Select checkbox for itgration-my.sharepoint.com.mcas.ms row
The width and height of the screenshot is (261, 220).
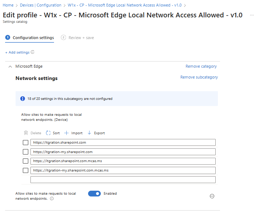click(x=25, y=170)
